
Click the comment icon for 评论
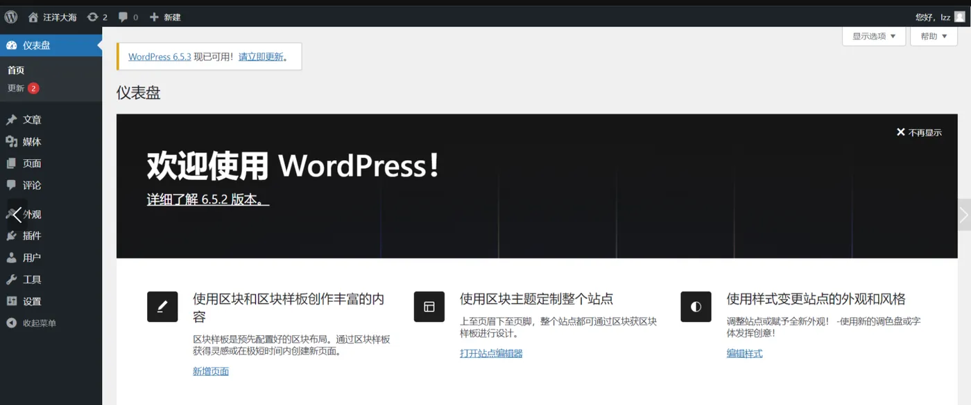click(11, 185)
